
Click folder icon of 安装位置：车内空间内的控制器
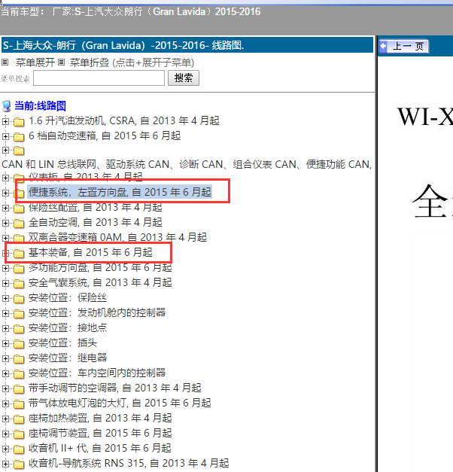click(x=19, y=374)
